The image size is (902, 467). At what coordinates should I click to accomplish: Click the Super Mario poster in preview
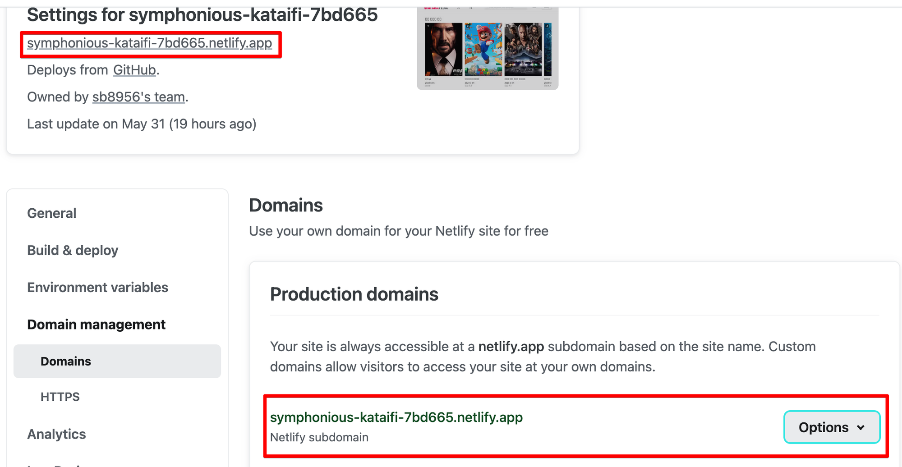[483, 50]
